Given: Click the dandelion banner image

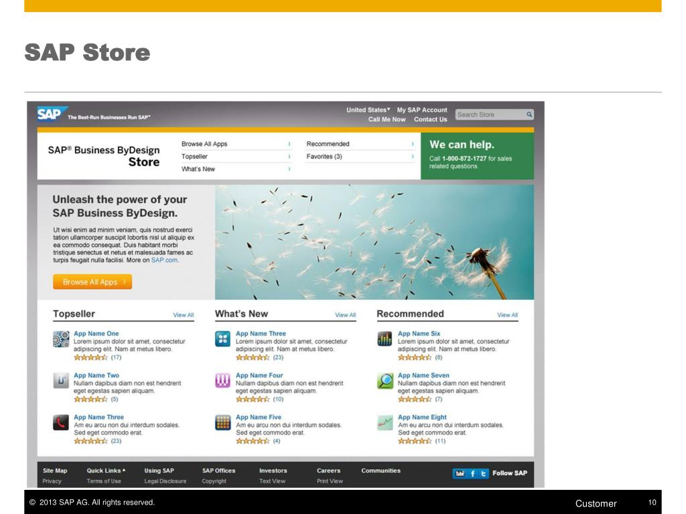Looking at the screenshot, I should pyautogui.click(x=374, y=242).
